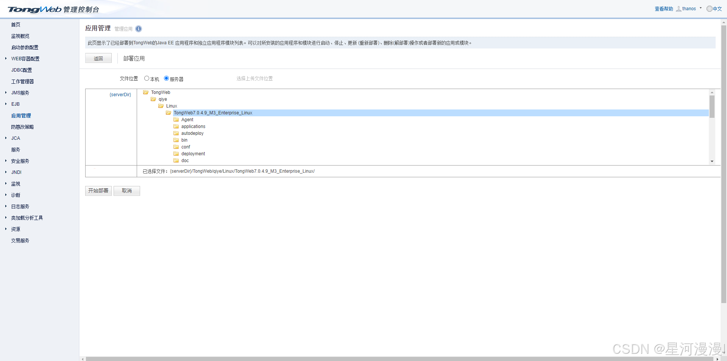Click the conf folder icon

coord(176,147)
